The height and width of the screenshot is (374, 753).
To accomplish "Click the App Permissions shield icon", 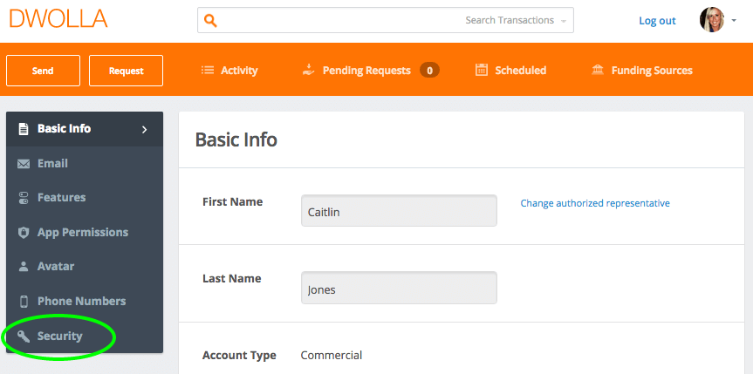I will point(24,233).
